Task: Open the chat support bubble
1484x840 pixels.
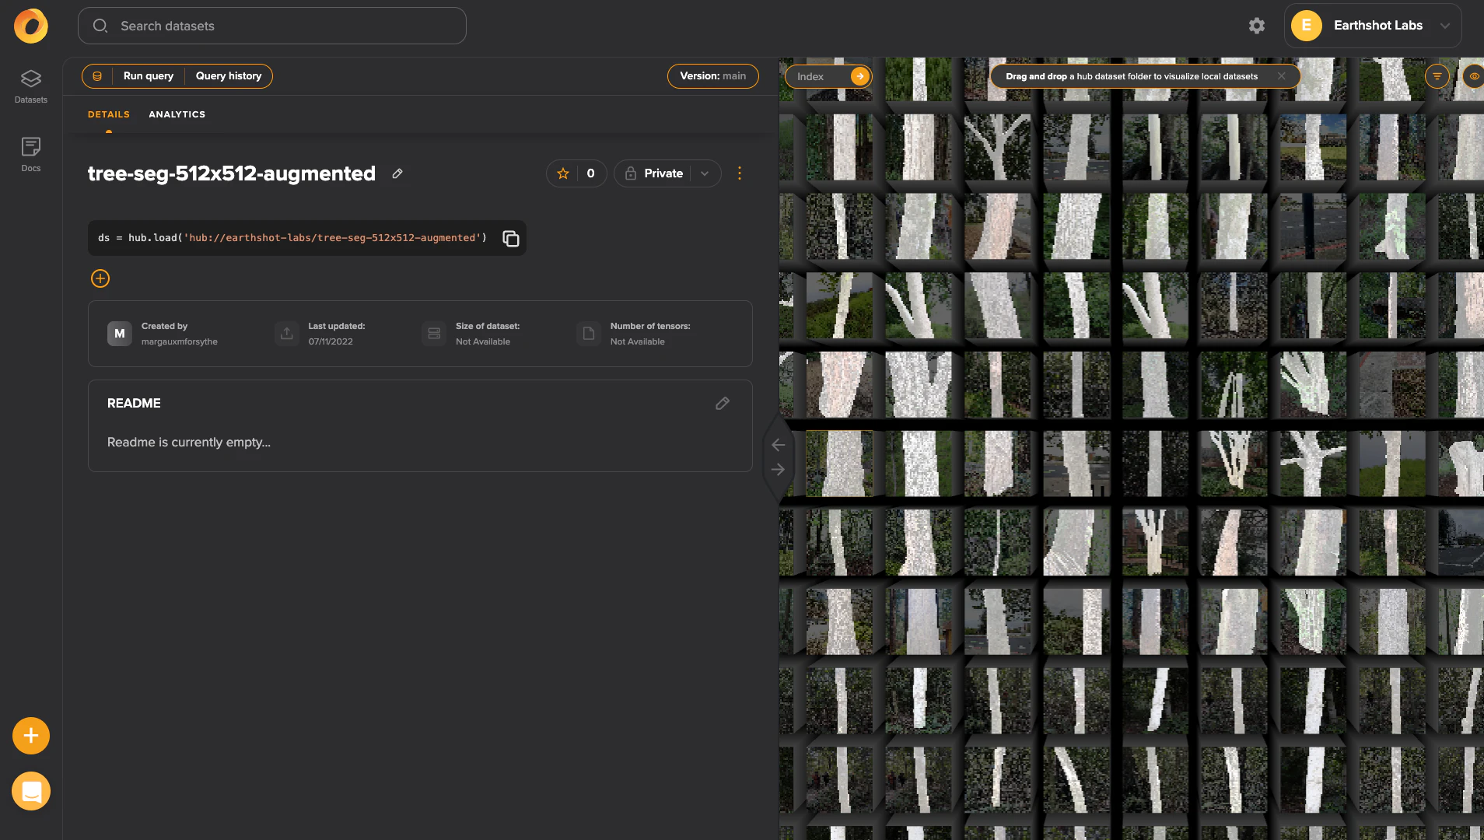Action: click(x=31, y=791)
